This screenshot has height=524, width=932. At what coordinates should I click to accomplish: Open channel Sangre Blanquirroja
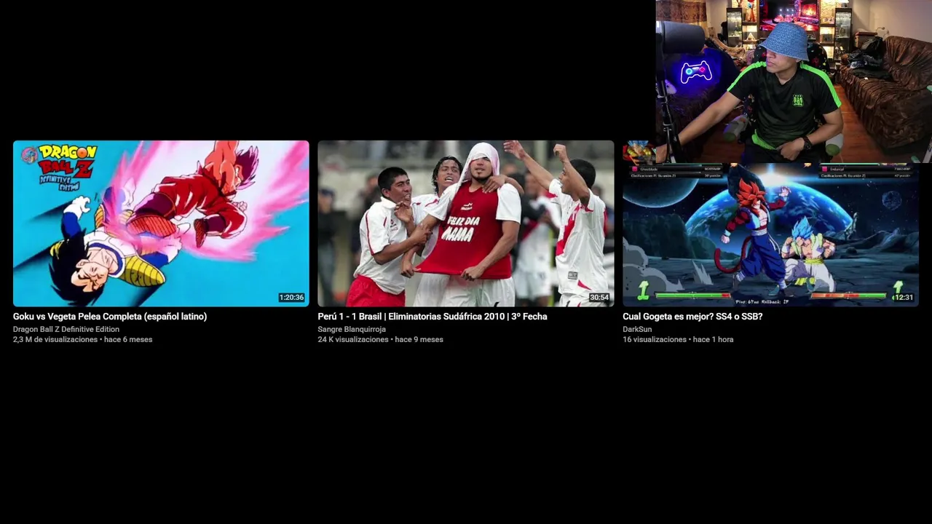(352, 329)
